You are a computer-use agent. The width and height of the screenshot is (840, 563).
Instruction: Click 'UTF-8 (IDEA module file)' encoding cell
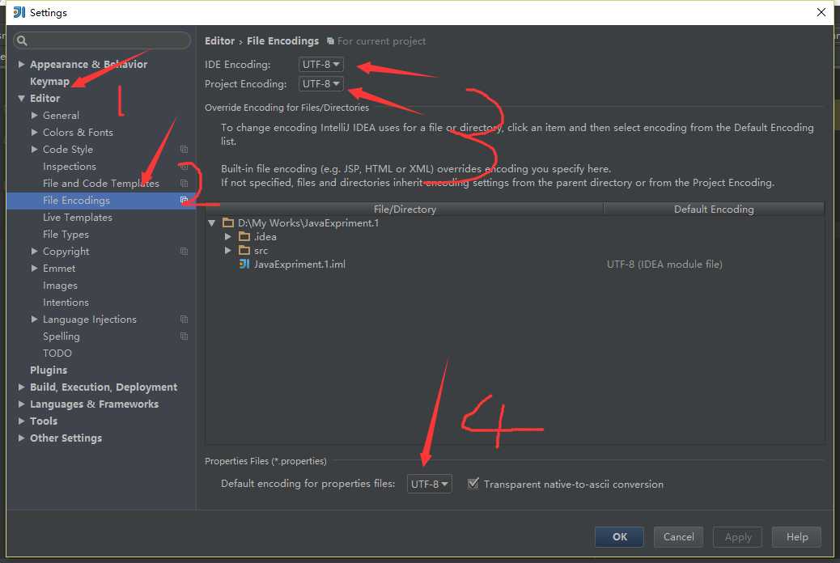[x=664, y=264]
